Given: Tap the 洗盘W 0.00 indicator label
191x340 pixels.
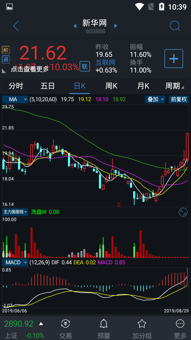Looking at the screenshot, I should coord(45,212).
